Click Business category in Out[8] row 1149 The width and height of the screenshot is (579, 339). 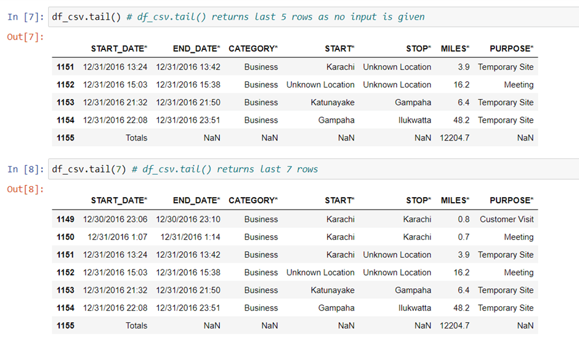pos(261,219)
